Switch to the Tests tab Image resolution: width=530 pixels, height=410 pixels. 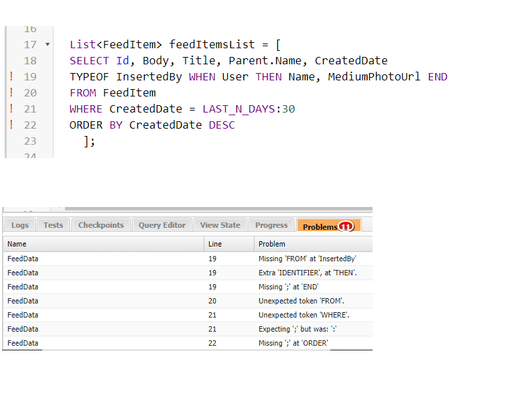pos(53,225)
